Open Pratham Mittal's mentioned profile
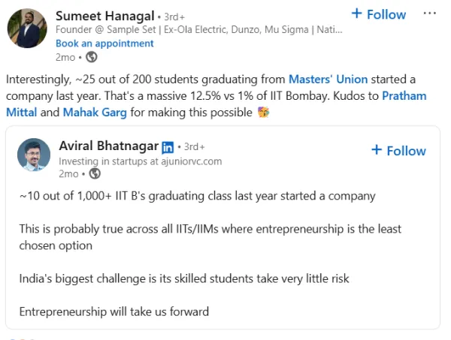The width and height of the screenshot is (451, 340). pyautogui.click(x=404, y=96)
